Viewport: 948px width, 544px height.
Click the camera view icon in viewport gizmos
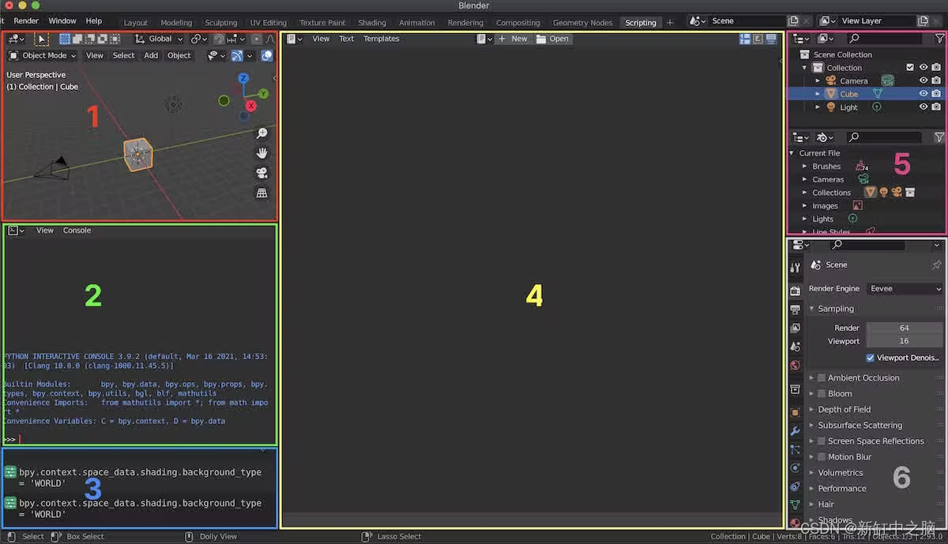coord(261,173)
